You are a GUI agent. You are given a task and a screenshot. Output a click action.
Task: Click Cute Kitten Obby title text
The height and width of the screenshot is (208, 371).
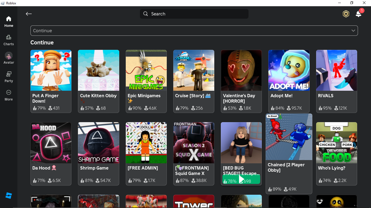point(98,96)
